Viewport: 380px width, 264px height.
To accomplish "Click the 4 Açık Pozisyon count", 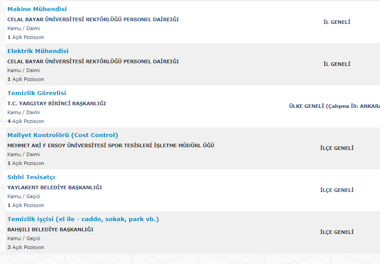I will (26, 121).
